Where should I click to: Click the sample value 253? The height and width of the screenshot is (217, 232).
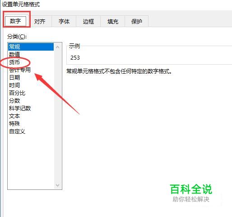pos(75,58)
